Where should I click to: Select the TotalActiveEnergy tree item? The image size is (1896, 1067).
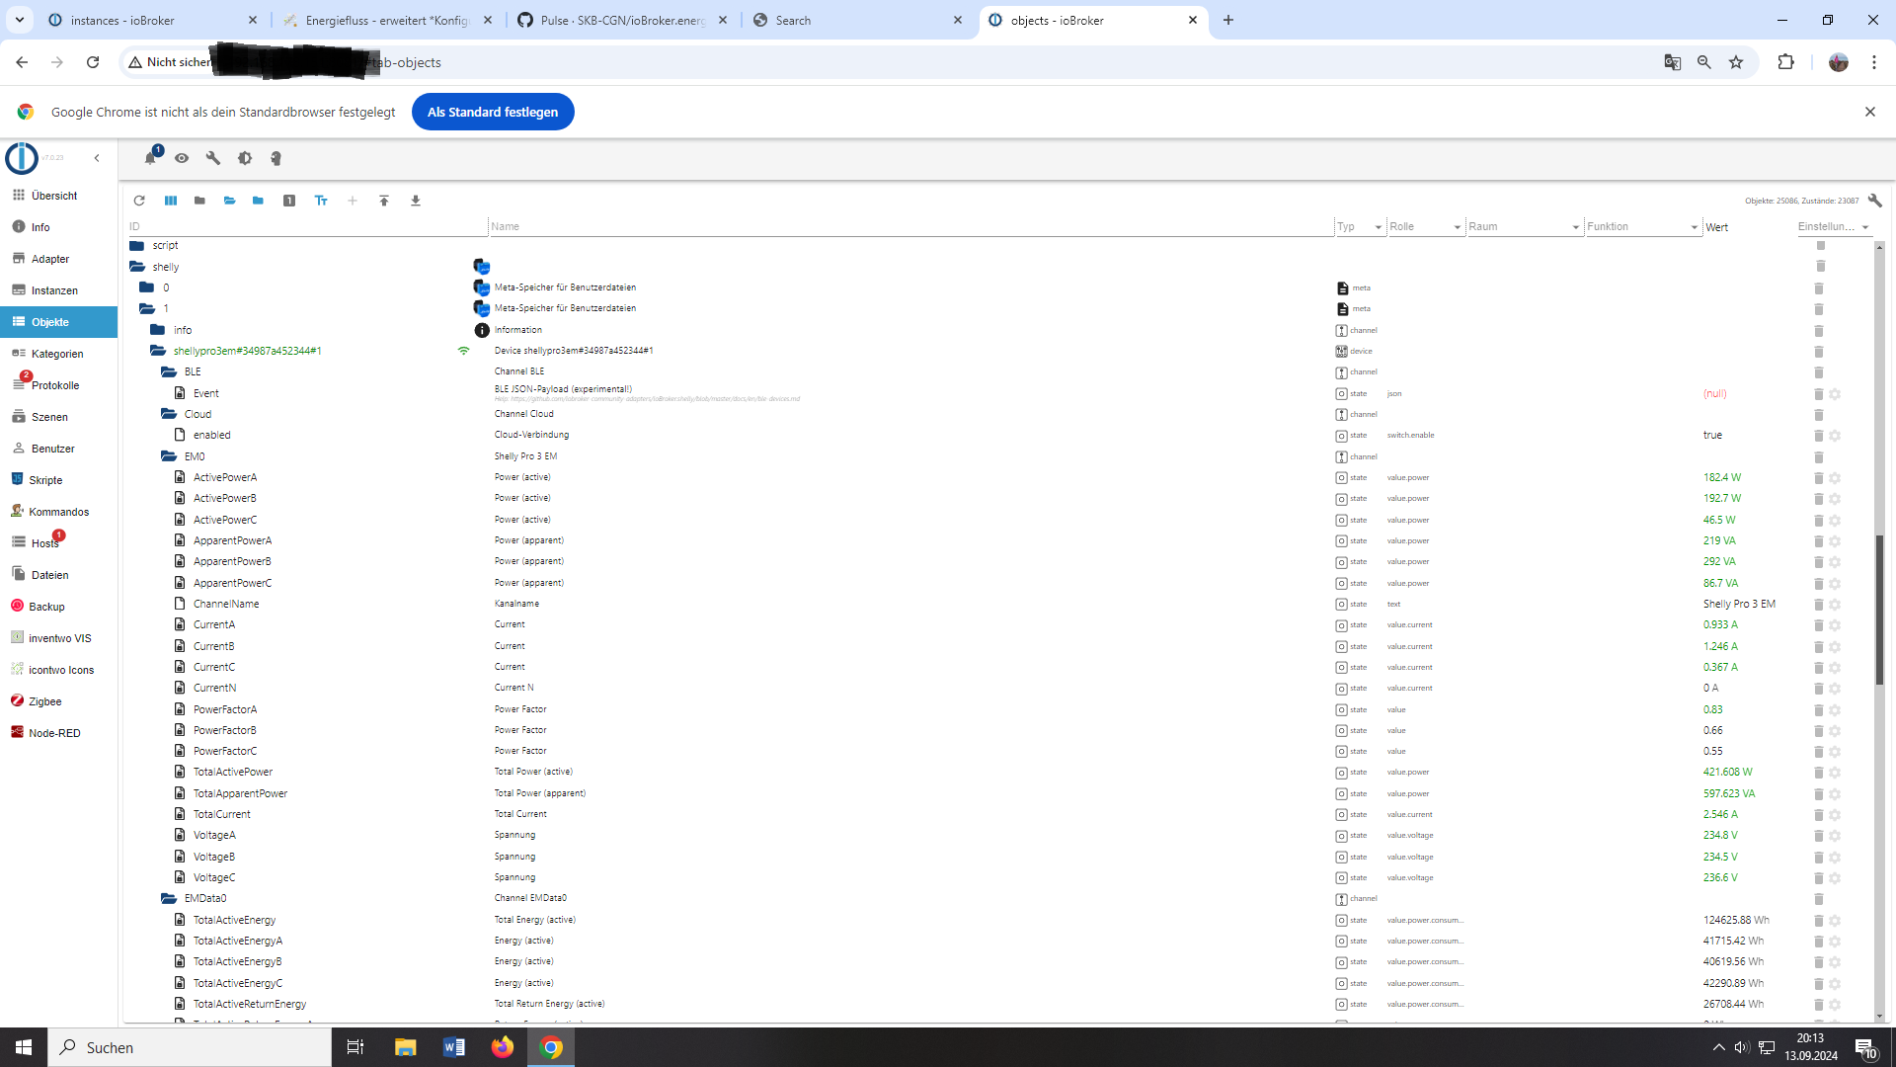coord(234,920)
